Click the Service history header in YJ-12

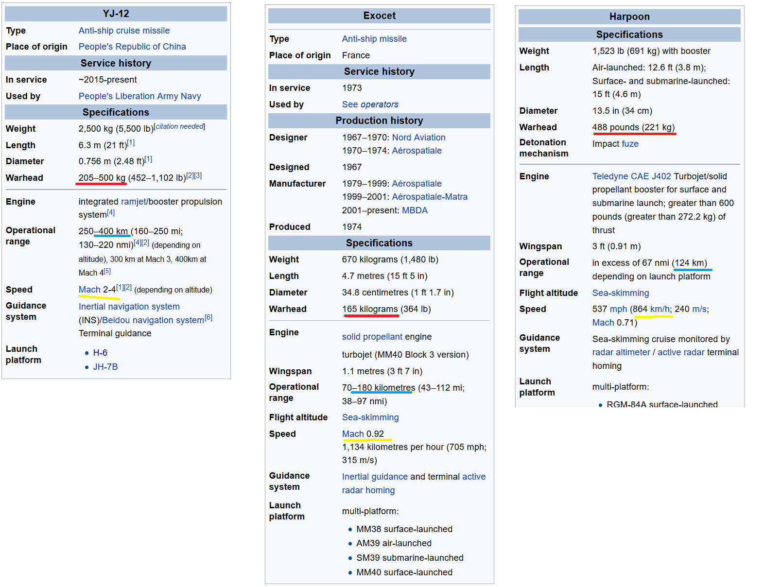(116, 63)
